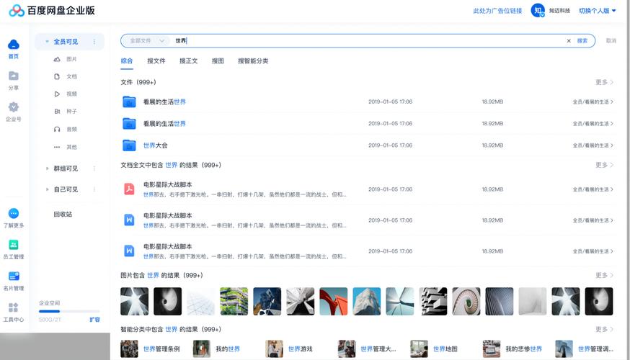The height and width of the screenshot is (360, 630).
Task: Click the 企业空间 storage usage bar
Action: (x=69, y=311)
